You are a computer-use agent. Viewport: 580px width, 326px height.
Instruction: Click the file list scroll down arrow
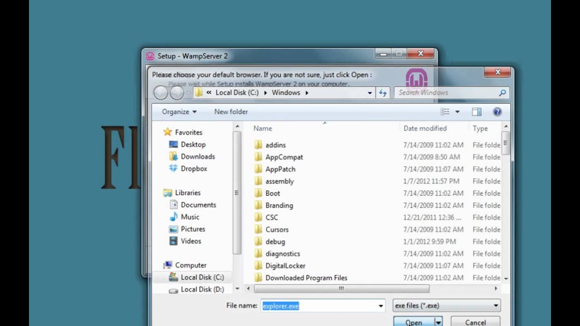coord(506,278)
